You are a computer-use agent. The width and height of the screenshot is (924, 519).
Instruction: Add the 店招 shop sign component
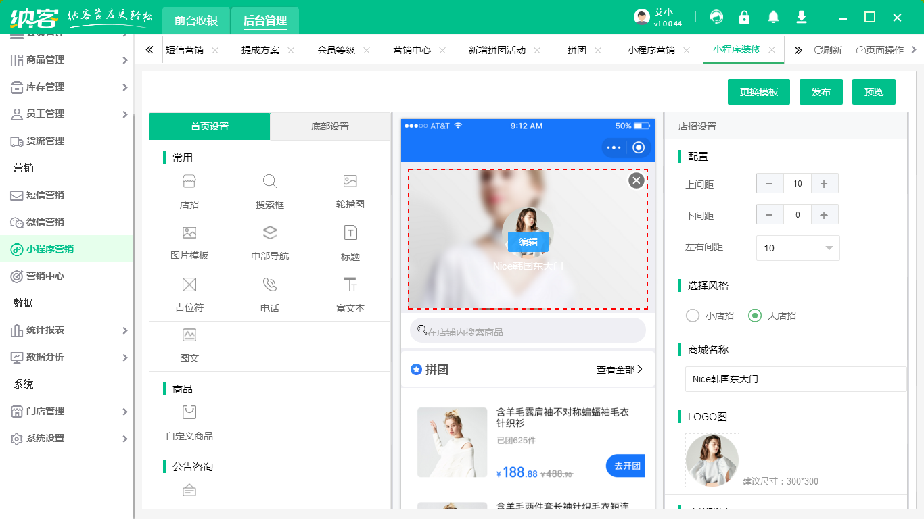[189, 192]
